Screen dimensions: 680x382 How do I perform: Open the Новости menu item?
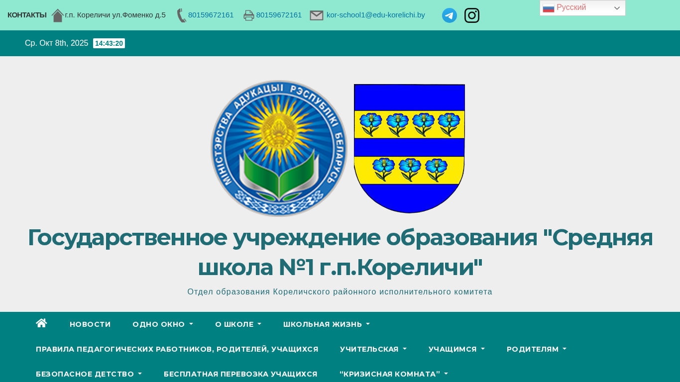click(x=90, y=324)
